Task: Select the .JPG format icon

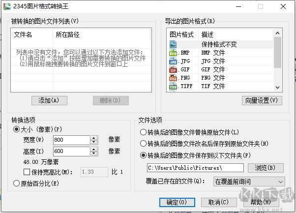Action: [173, 61]
